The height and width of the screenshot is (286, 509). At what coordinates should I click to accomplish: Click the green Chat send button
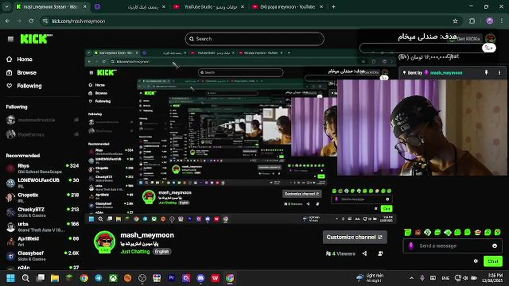493,261
